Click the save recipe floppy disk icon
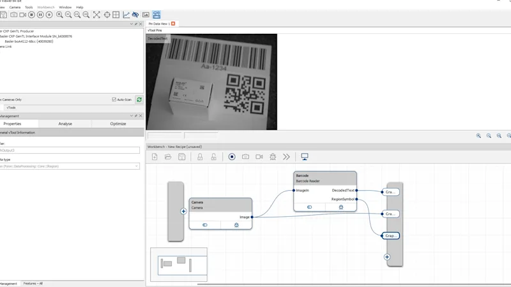This screenshot has width=511, height=287. 182,157
